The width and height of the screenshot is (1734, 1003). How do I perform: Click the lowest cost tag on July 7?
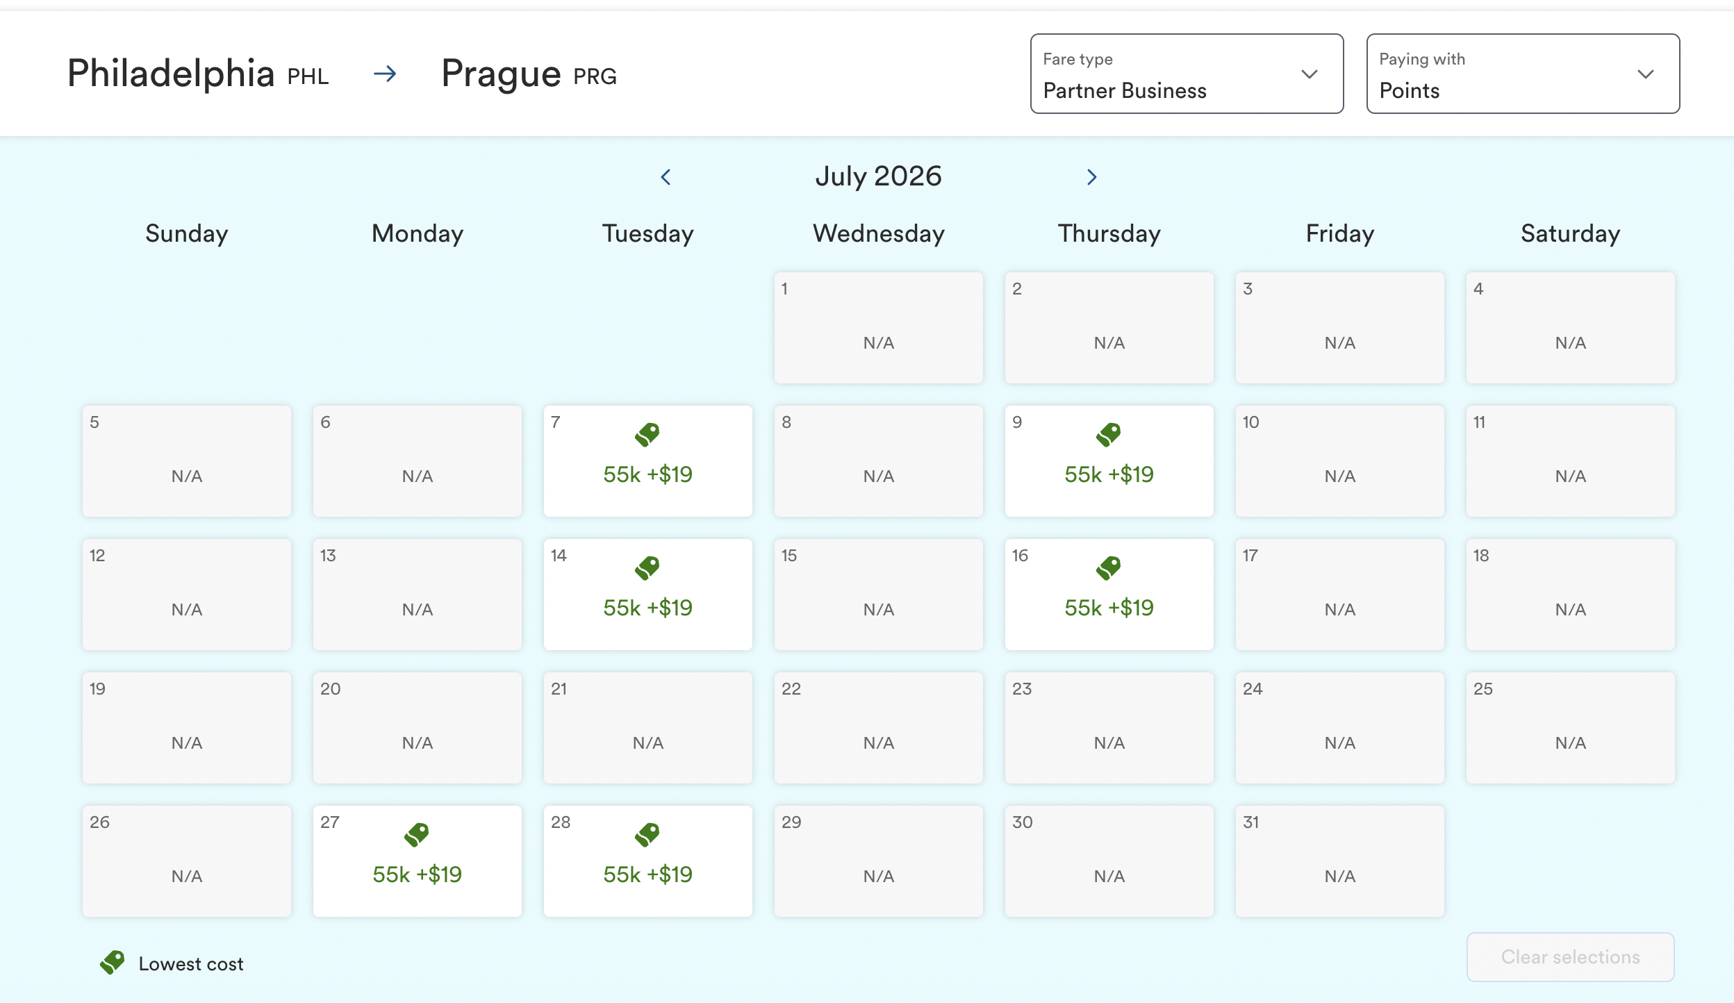(x=647, y=435)
